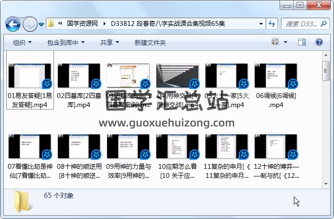Select thumbnail of 04 用神交战 video

(177, 76)
